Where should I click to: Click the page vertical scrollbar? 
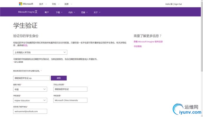202,36
